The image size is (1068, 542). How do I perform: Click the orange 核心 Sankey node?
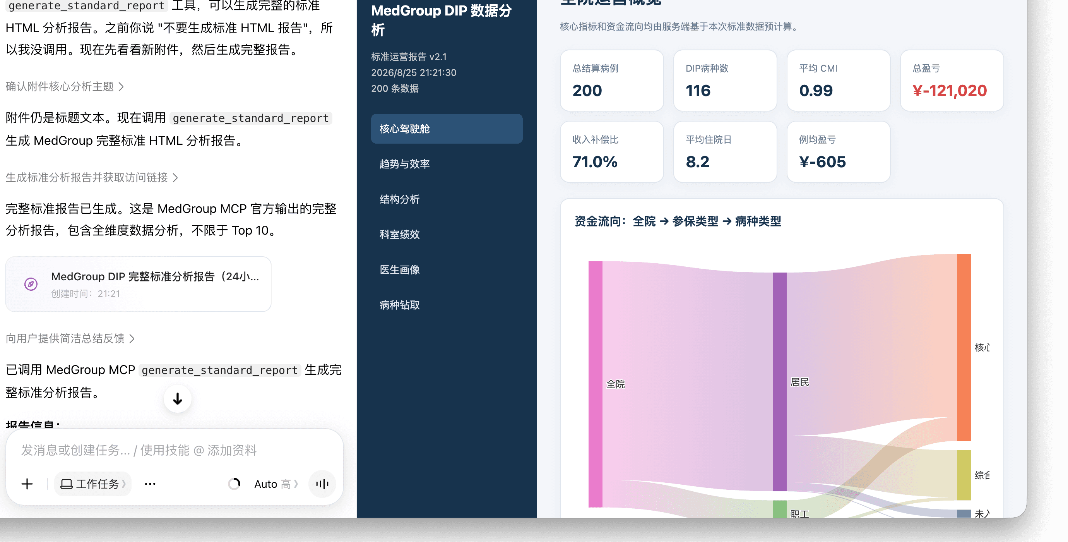point(964,347)
